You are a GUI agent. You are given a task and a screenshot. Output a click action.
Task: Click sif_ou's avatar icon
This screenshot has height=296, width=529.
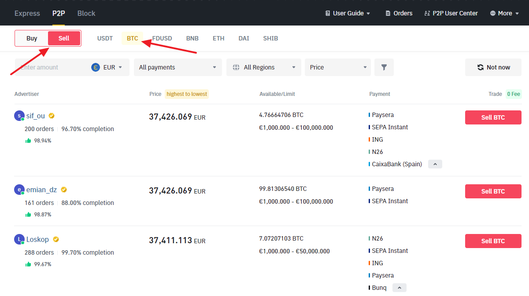coord(19,115)
